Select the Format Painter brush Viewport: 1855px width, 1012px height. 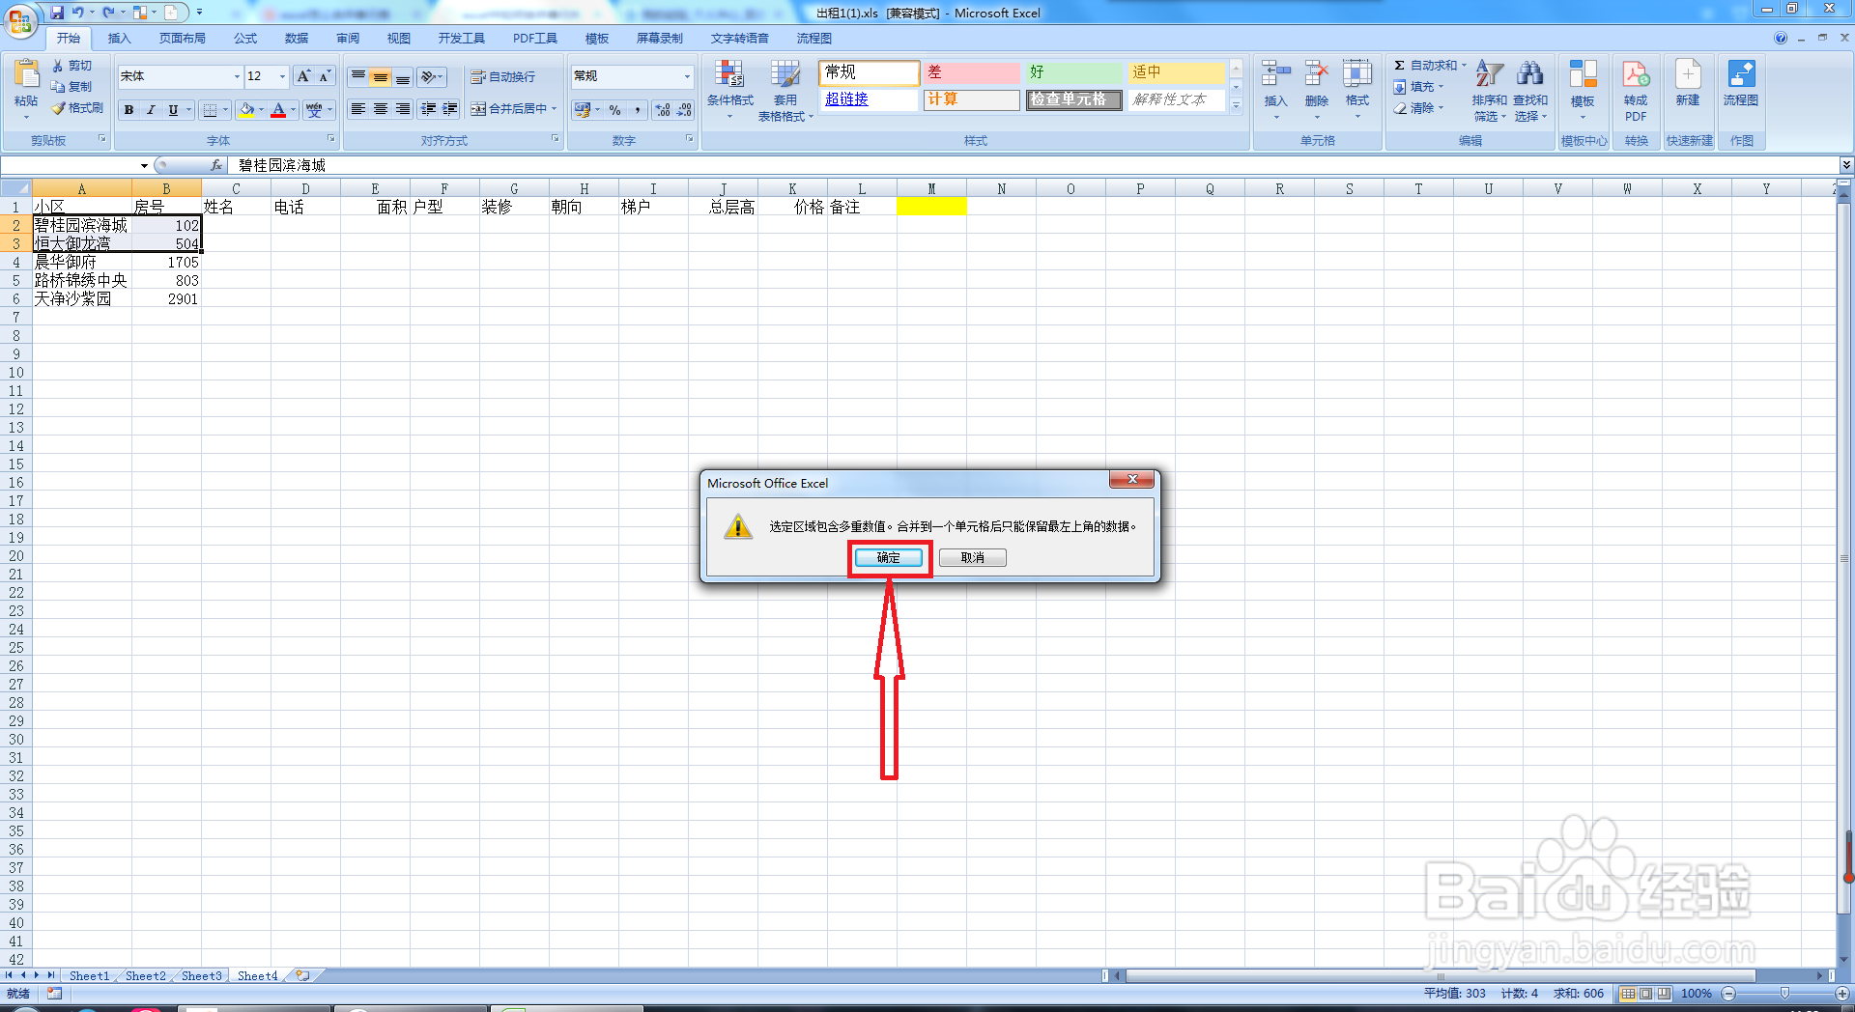(x=58, y=108)
